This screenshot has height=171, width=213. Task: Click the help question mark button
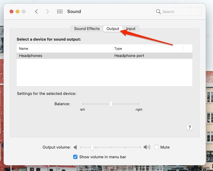(x=189, y=127)
